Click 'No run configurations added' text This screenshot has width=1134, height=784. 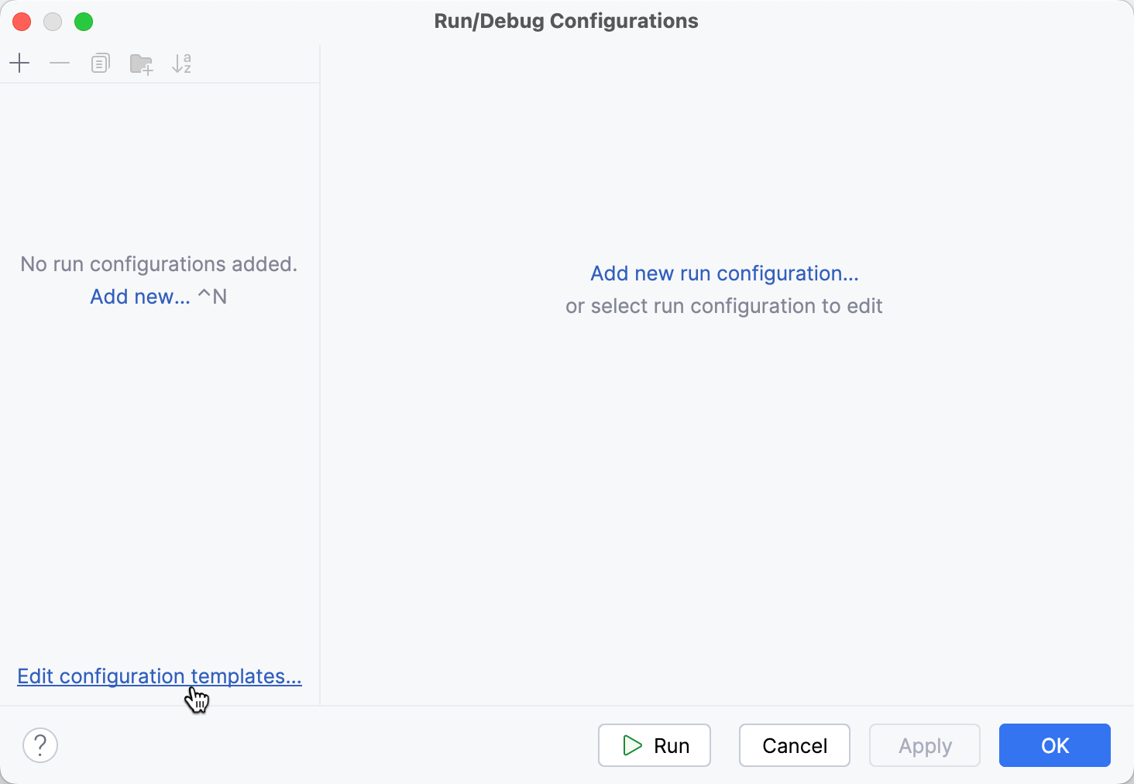click(x=159, y=263)
